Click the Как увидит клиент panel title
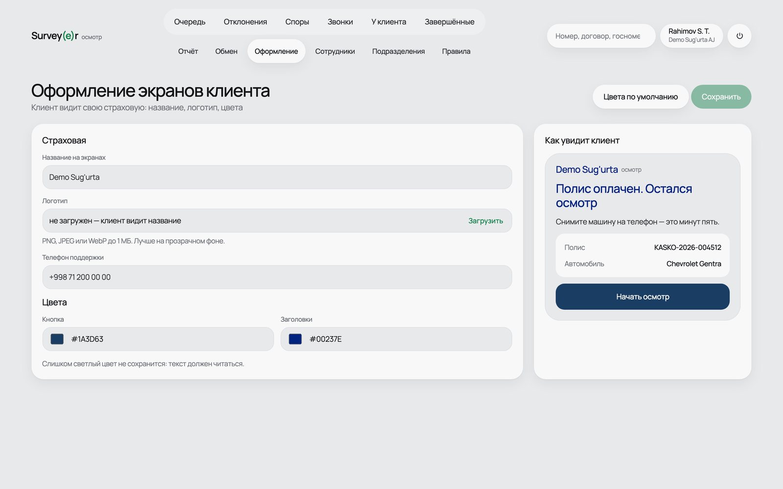This screenshot has width=783, height=489. click(x=582, y=140)
